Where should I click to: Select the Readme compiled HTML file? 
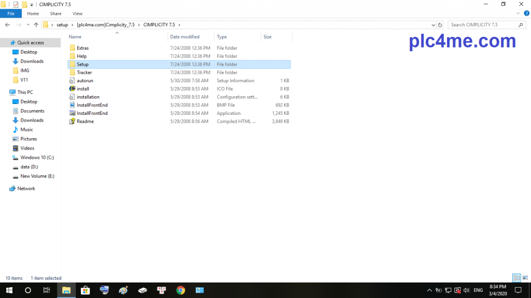85,122
